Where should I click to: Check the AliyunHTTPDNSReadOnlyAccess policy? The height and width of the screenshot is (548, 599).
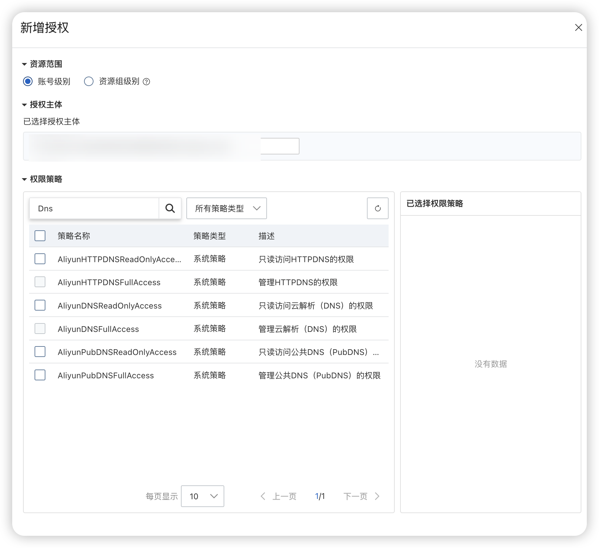tap(40, 259)
